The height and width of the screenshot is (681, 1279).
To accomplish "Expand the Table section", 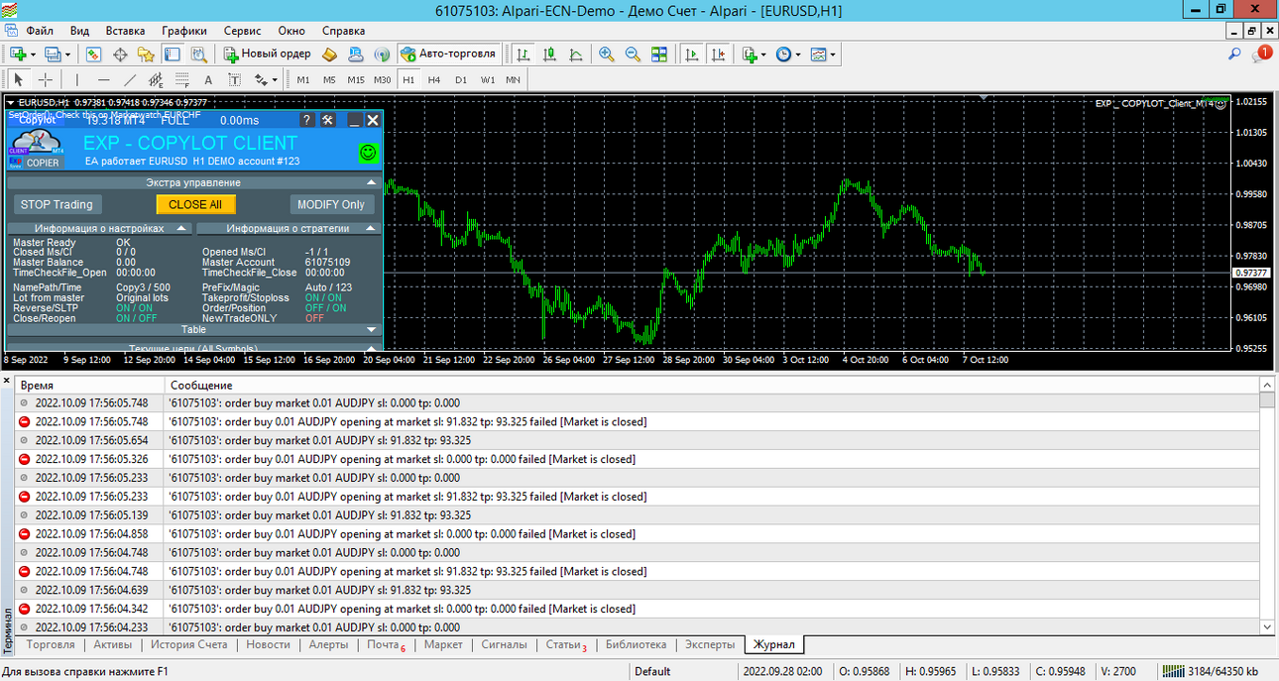I will pyautogui.click(x=371, y=329).
